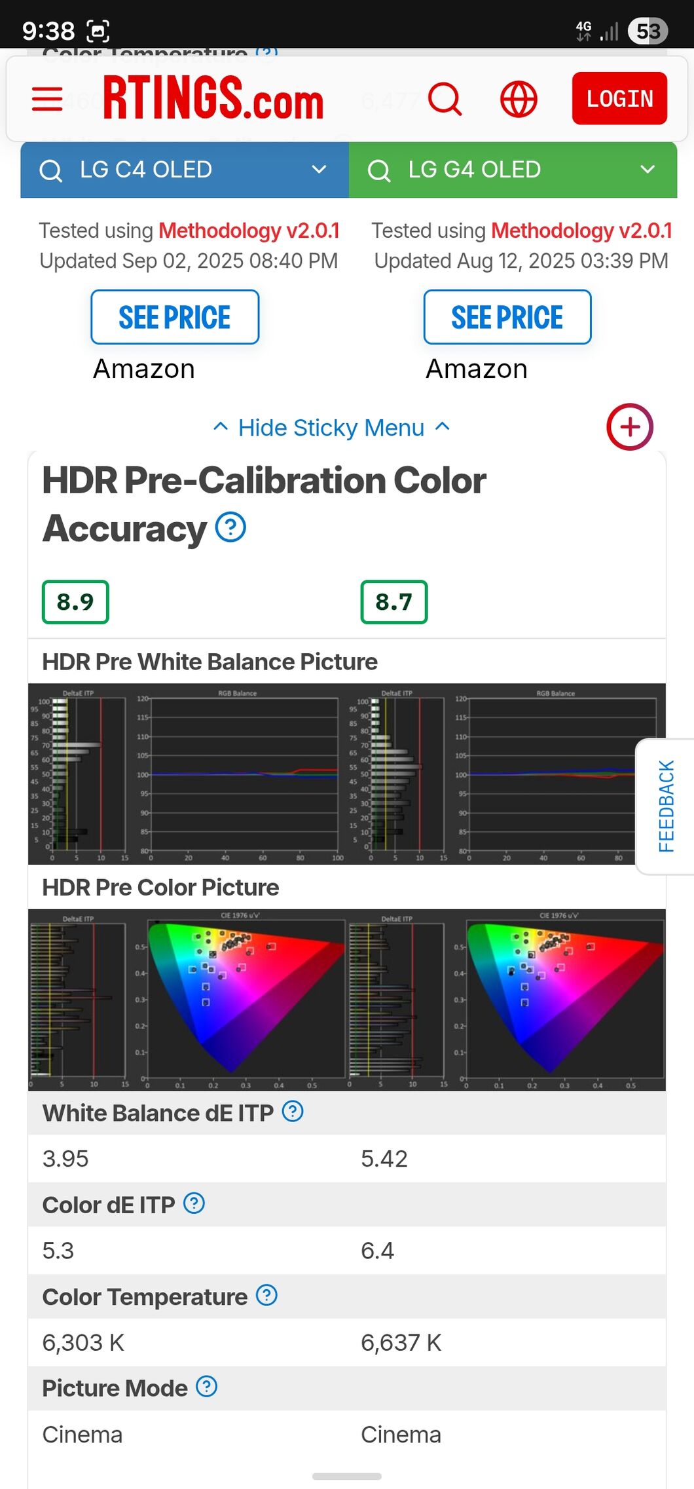
Task: Open Methodology v2.0.1 link for LG G4
Action: [581, 231]
